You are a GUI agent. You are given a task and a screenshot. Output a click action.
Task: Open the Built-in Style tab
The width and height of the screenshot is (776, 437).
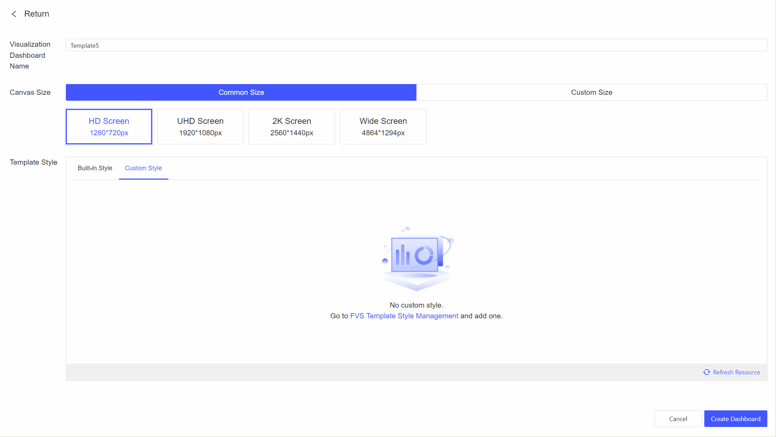coord(95,168)
